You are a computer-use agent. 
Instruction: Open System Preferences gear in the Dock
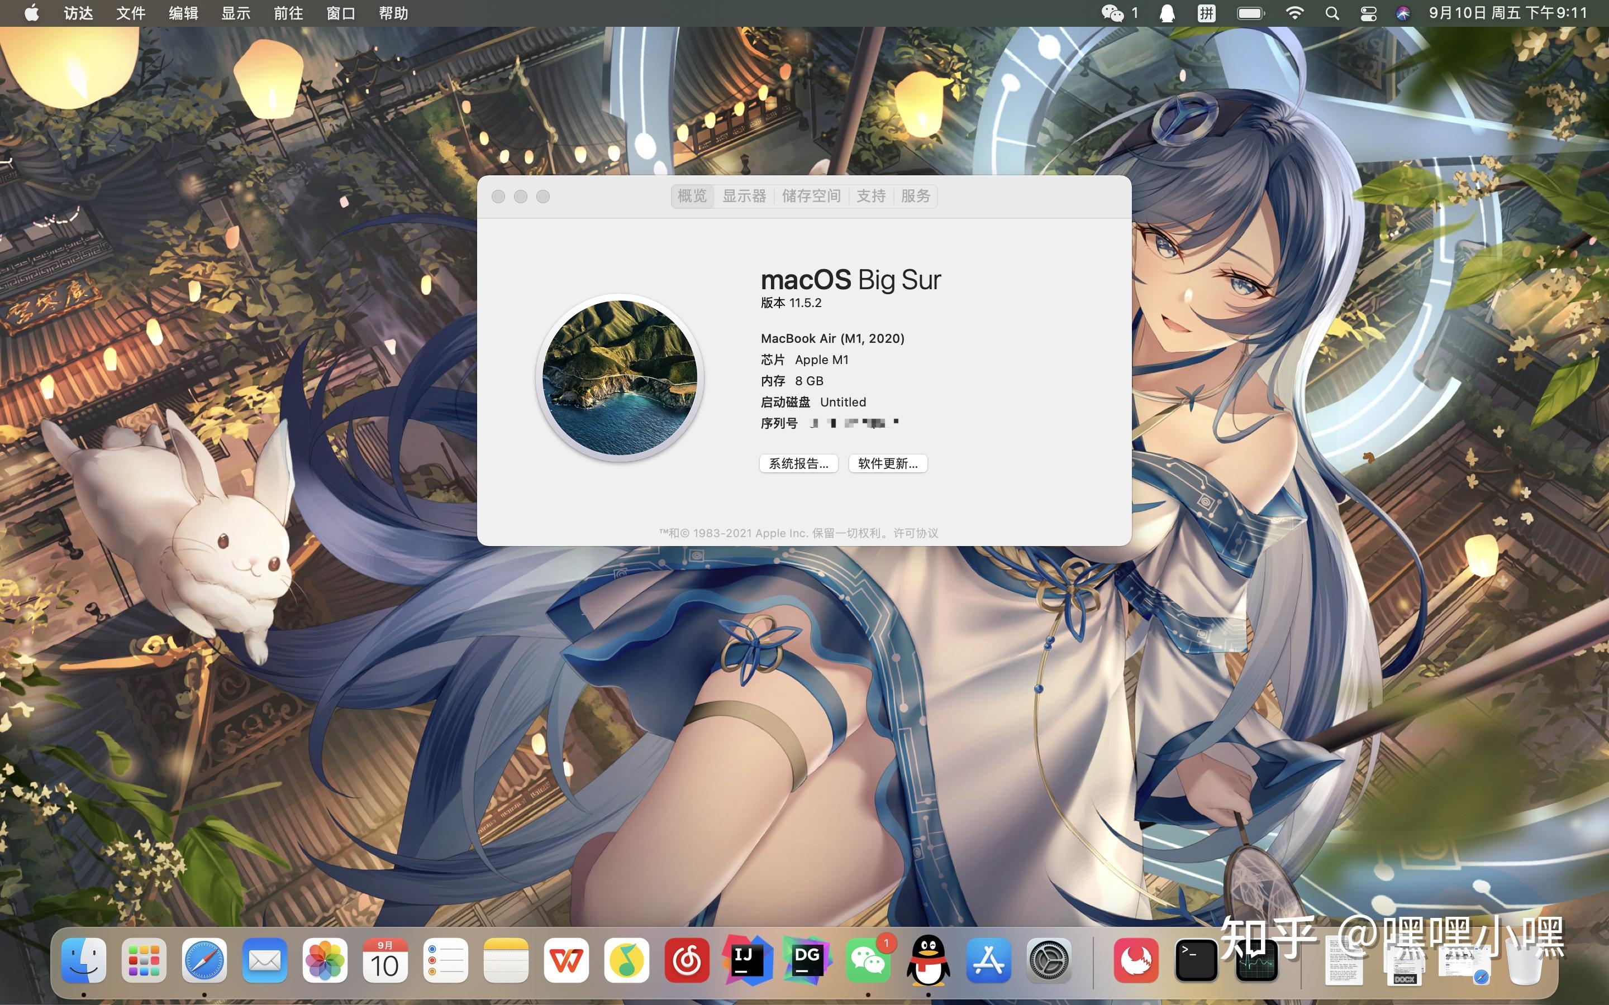point(1049,960)
